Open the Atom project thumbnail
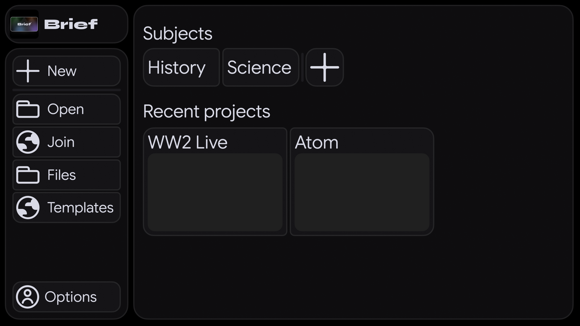The width and height of the screenshot is (580, 326). point(362,192)
